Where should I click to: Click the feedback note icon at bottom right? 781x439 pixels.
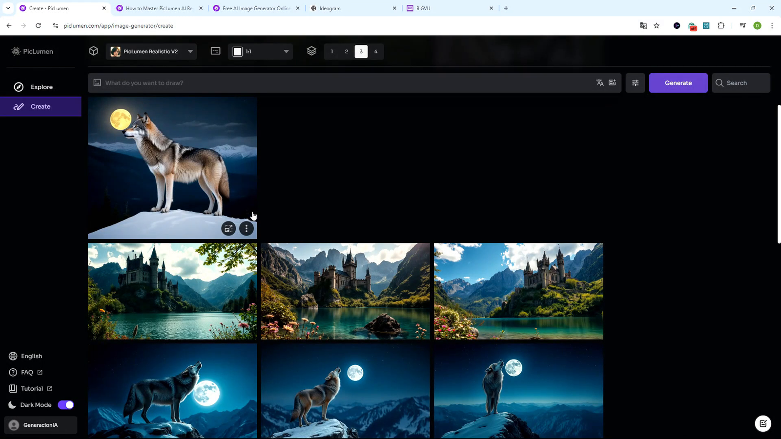click(763, 423)
